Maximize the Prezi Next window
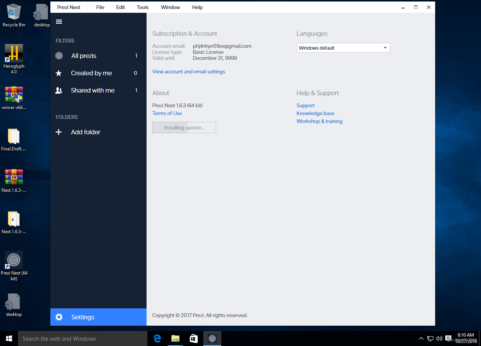481x346 pixels. (416, 7)
